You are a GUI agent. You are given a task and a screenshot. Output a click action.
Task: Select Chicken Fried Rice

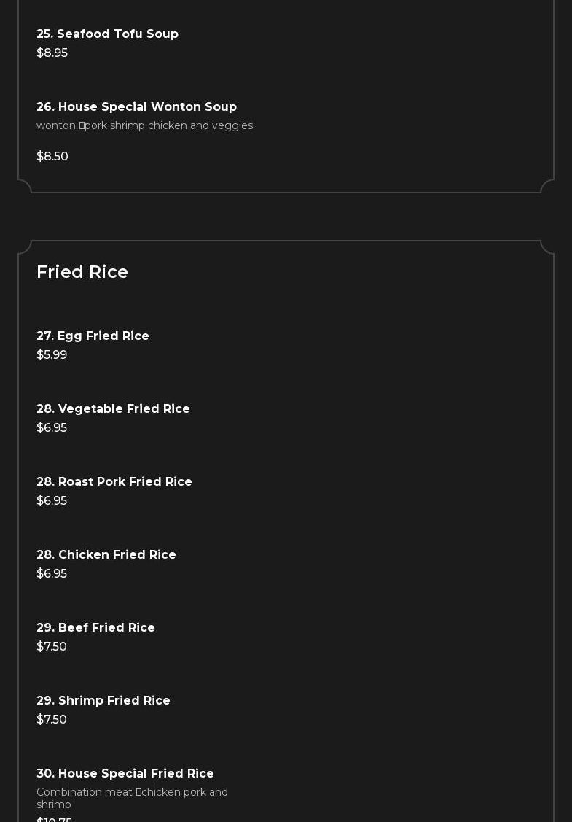pyautogui.click(x=106, y=555)
